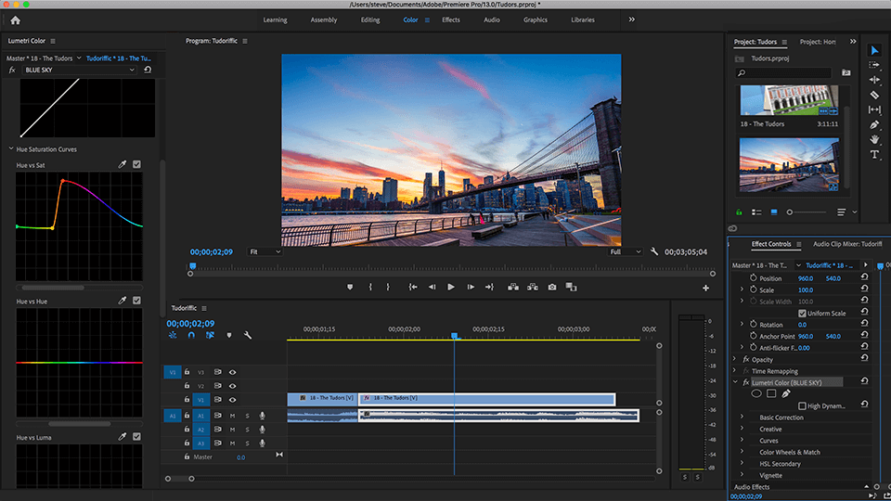The height and width of the screenshot is (501, 891).
Task: Click the Lift button
Action: coord(513,288)
